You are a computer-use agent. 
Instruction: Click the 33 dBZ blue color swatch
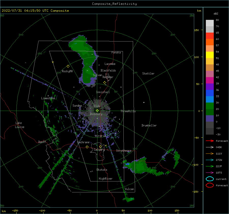(x=210, y=93)
